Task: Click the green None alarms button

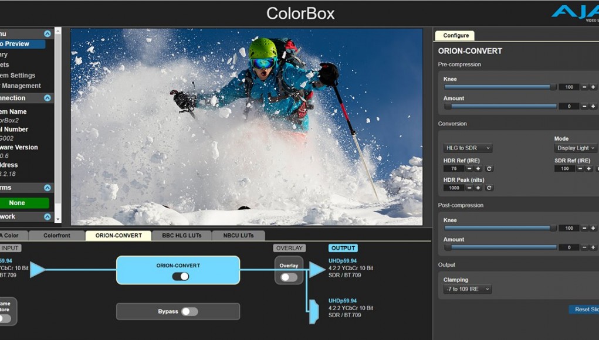Action: 24,203
